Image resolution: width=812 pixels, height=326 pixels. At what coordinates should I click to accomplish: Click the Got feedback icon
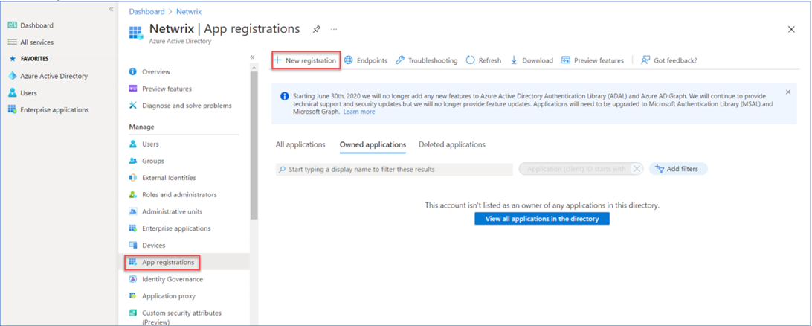click(645, 60)
